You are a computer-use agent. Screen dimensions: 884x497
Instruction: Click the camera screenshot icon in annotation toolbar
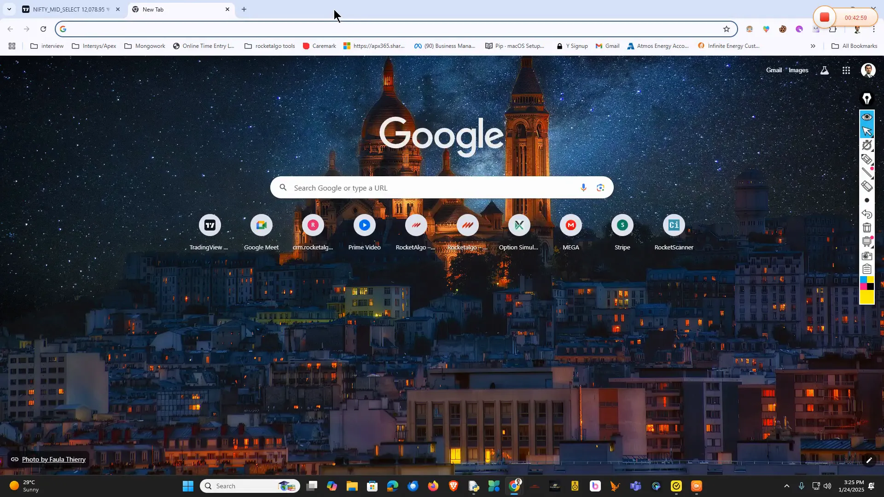(867, 256)
